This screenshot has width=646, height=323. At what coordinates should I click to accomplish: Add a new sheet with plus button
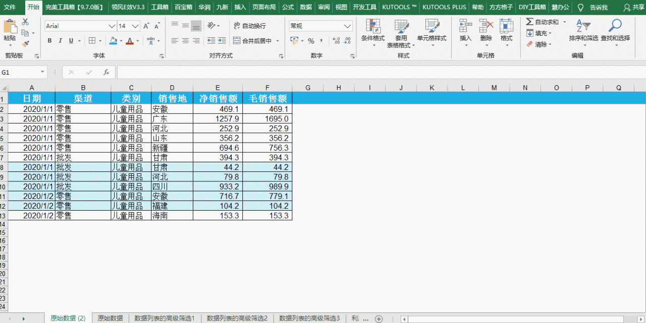tap(379, 319)
